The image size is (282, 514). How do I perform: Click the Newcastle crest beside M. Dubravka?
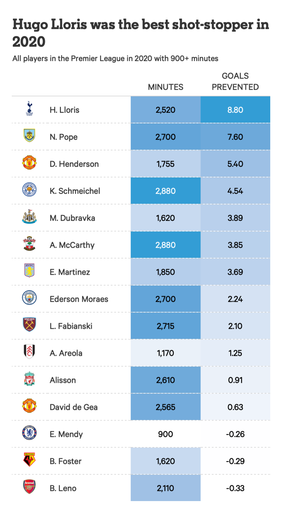pyautogui.click(x=29, y=217)
